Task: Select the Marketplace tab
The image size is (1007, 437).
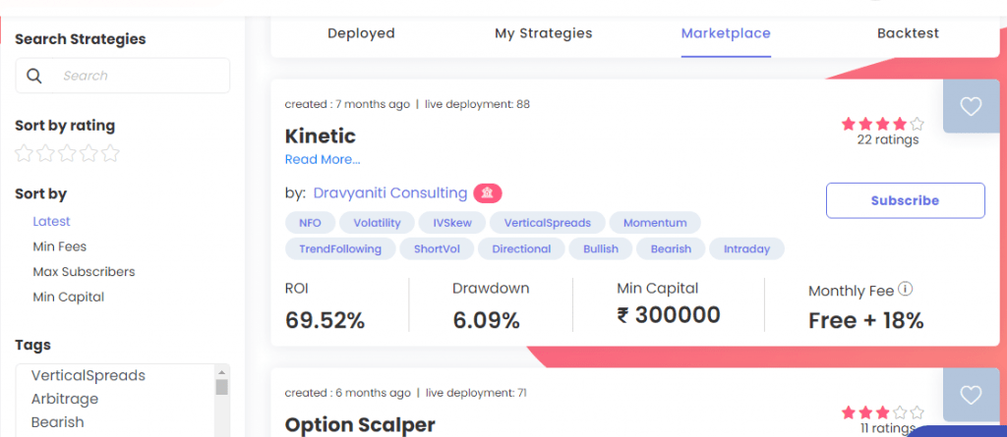Action: [x=726, y=33]
